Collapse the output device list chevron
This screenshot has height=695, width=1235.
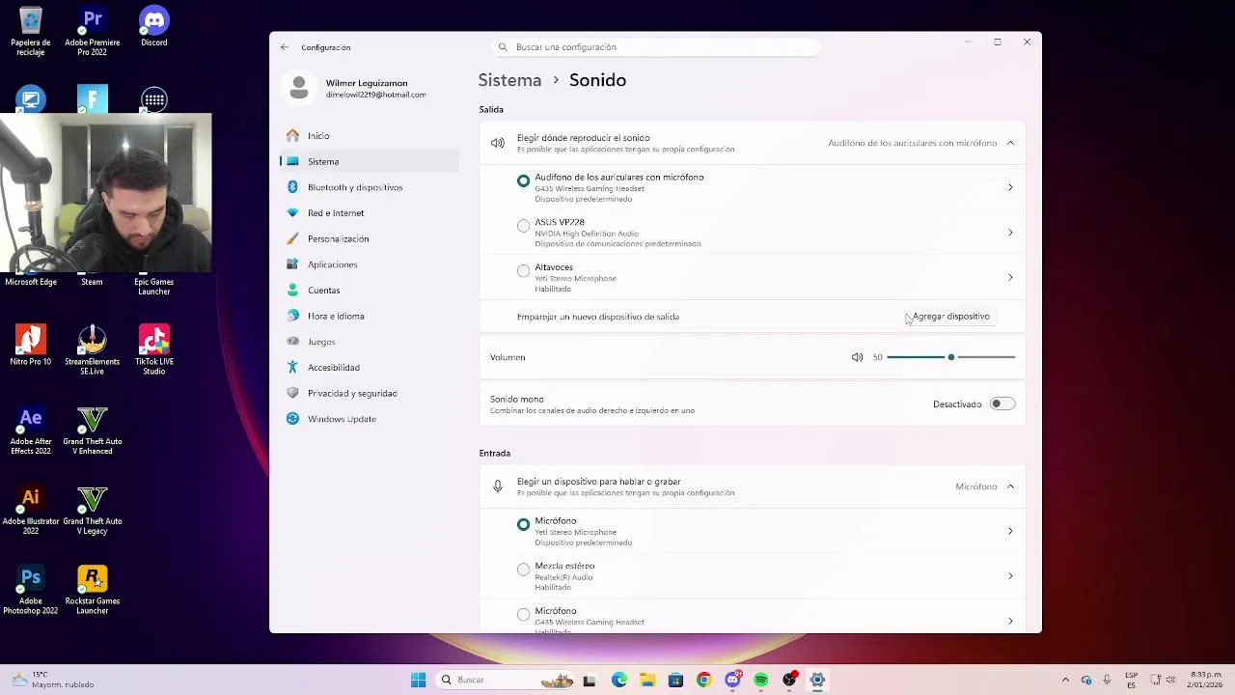tap(1010, 143)
